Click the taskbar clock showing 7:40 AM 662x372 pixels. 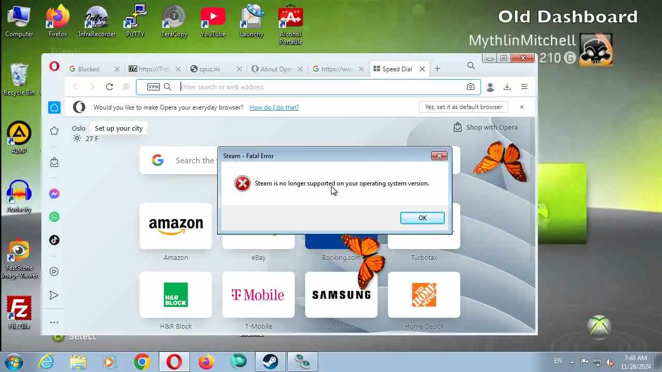tap(636, 362)
